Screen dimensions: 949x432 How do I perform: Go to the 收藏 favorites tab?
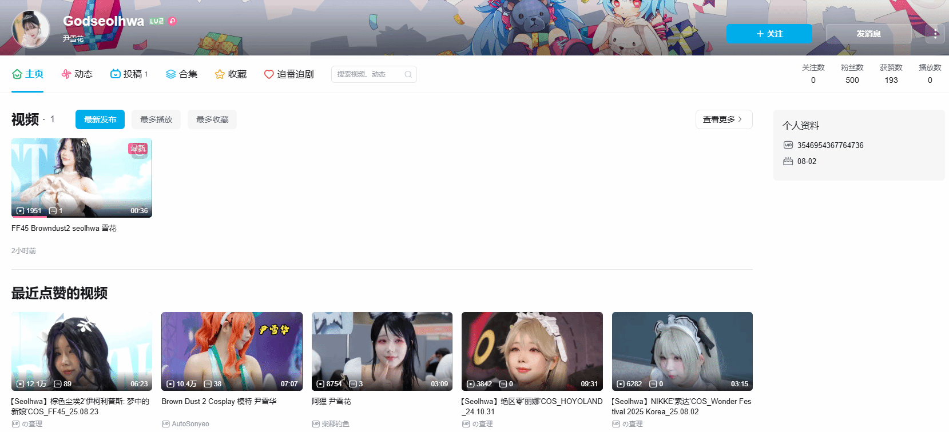click(231, 74)
